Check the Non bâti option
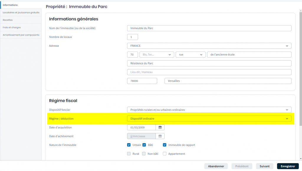This screenshot has width=302, height=171. (x=144, y=154)
